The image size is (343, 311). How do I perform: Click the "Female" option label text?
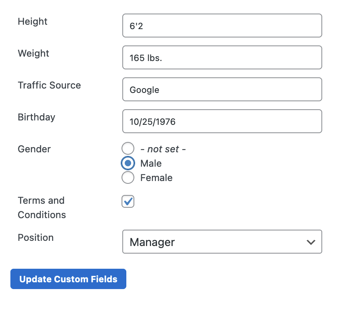[156, 178]
